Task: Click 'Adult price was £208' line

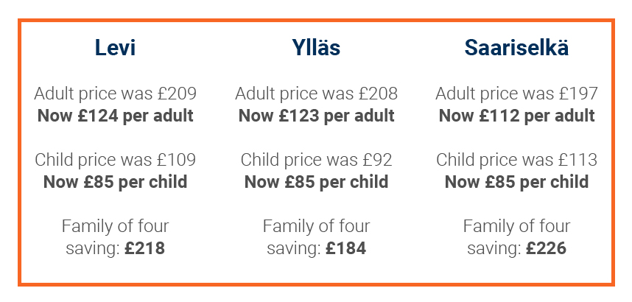Action: tap(317, 94)
